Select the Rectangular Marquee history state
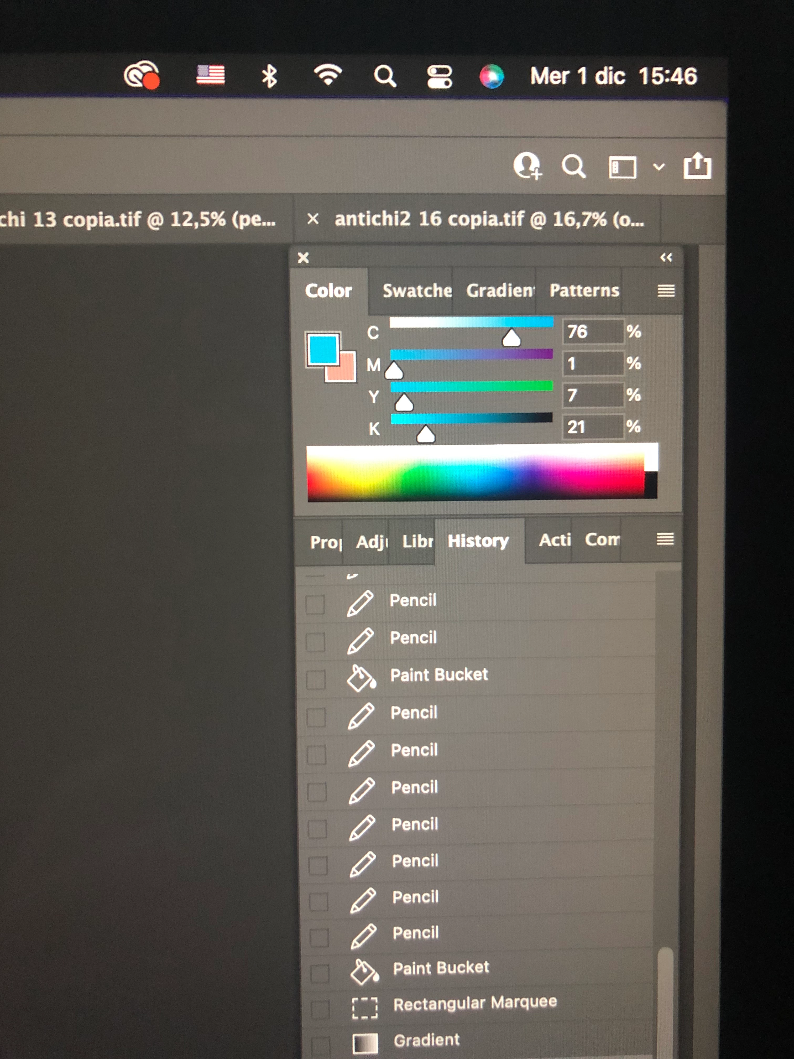794x1059 pixels. coord(475,1003)
